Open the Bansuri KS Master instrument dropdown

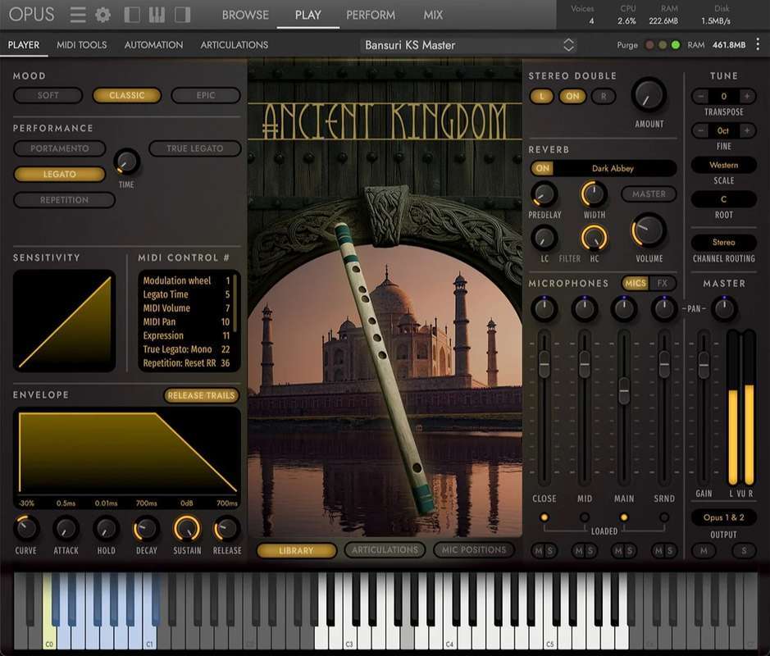tap(467, 45)
